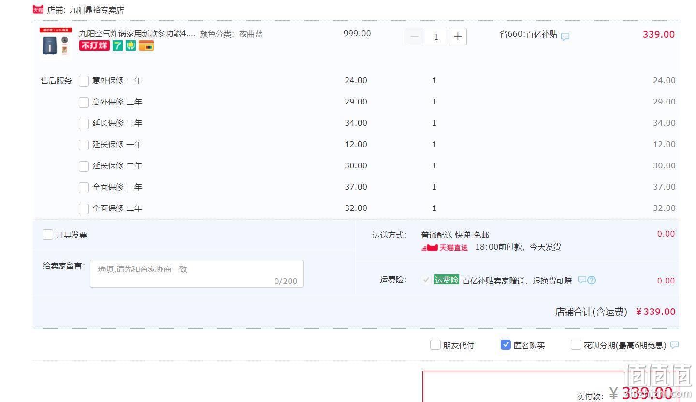Click the orange credit card badge icon

click(x=146, y=45)
